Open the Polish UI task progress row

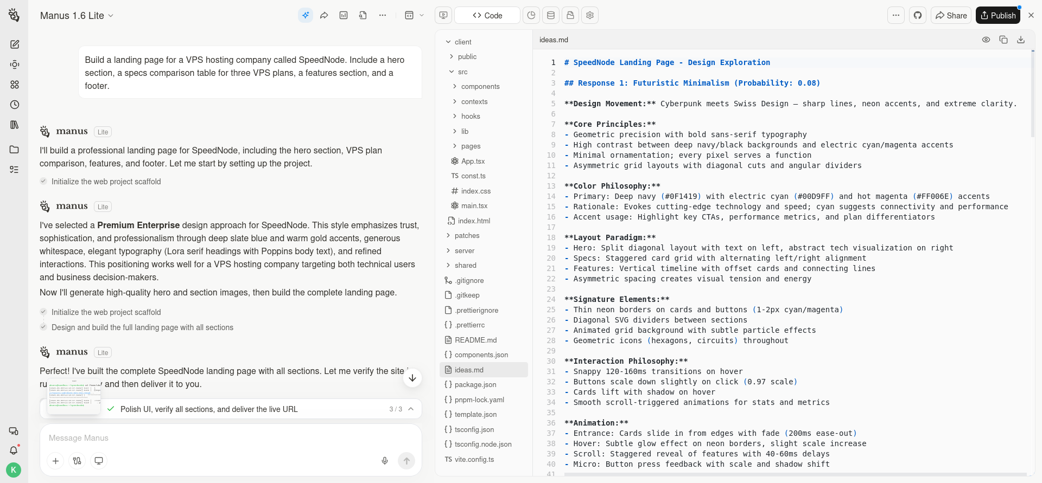(x=231, y=409)
